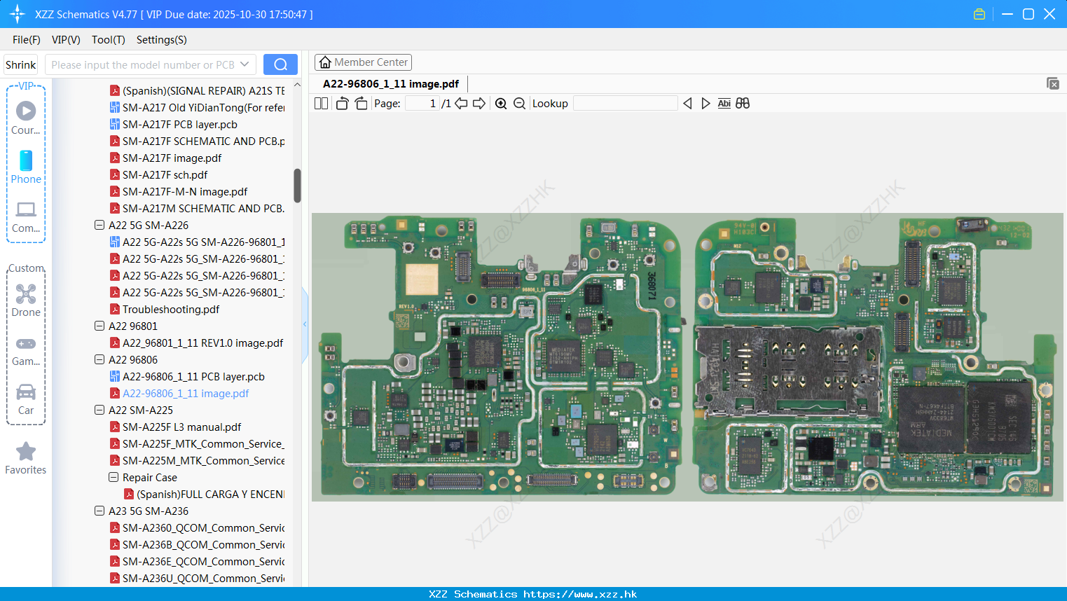Zoom in on the PDF image
Image resolution: width=1067 pixels, height=601 pixels.
pos(501,104)
